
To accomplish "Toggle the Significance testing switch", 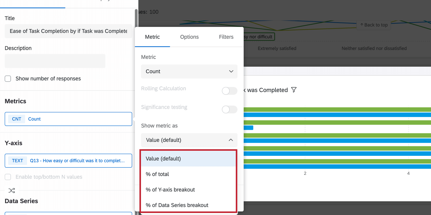I will pyautogui.click(x=229, y=110).
